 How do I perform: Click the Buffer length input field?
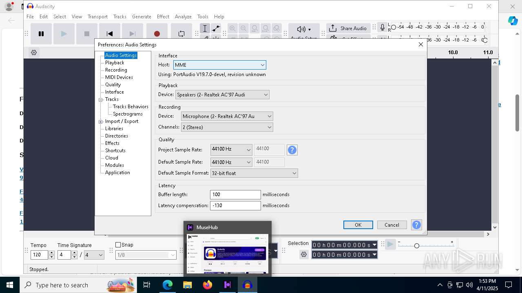[235, 195]
